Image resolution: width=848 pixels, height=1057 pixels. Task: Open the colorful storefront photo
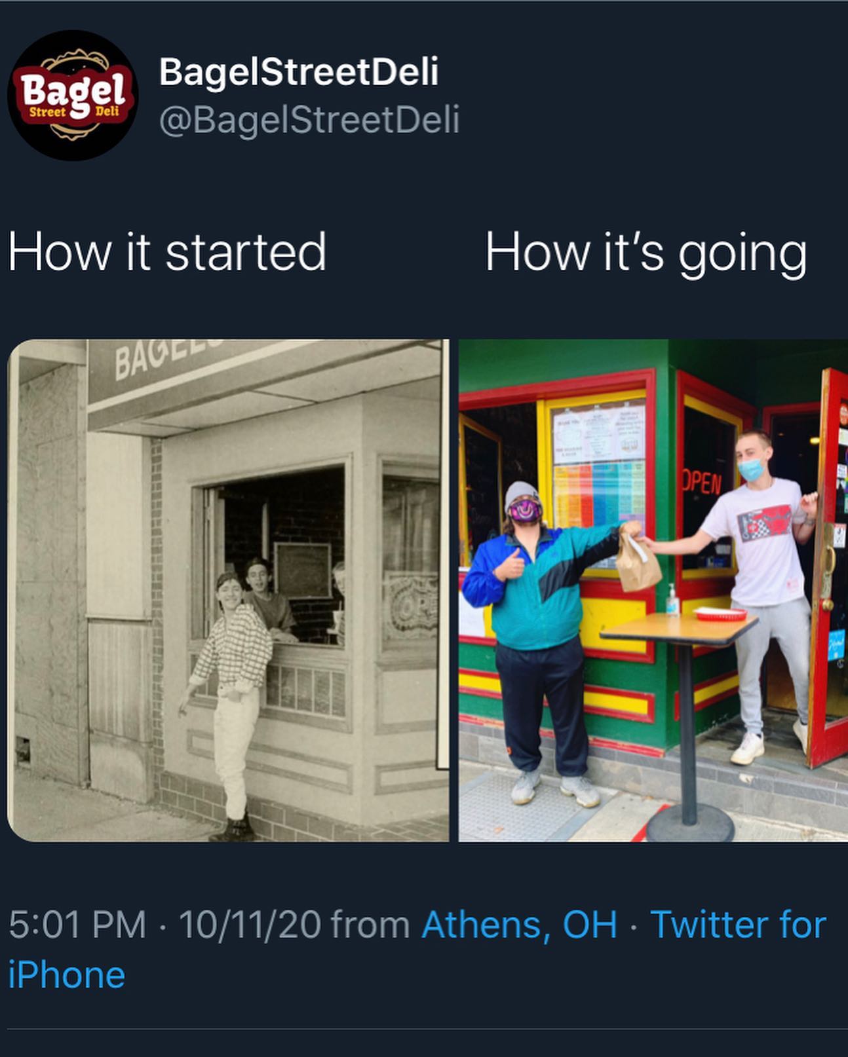(x=653, y=590)
